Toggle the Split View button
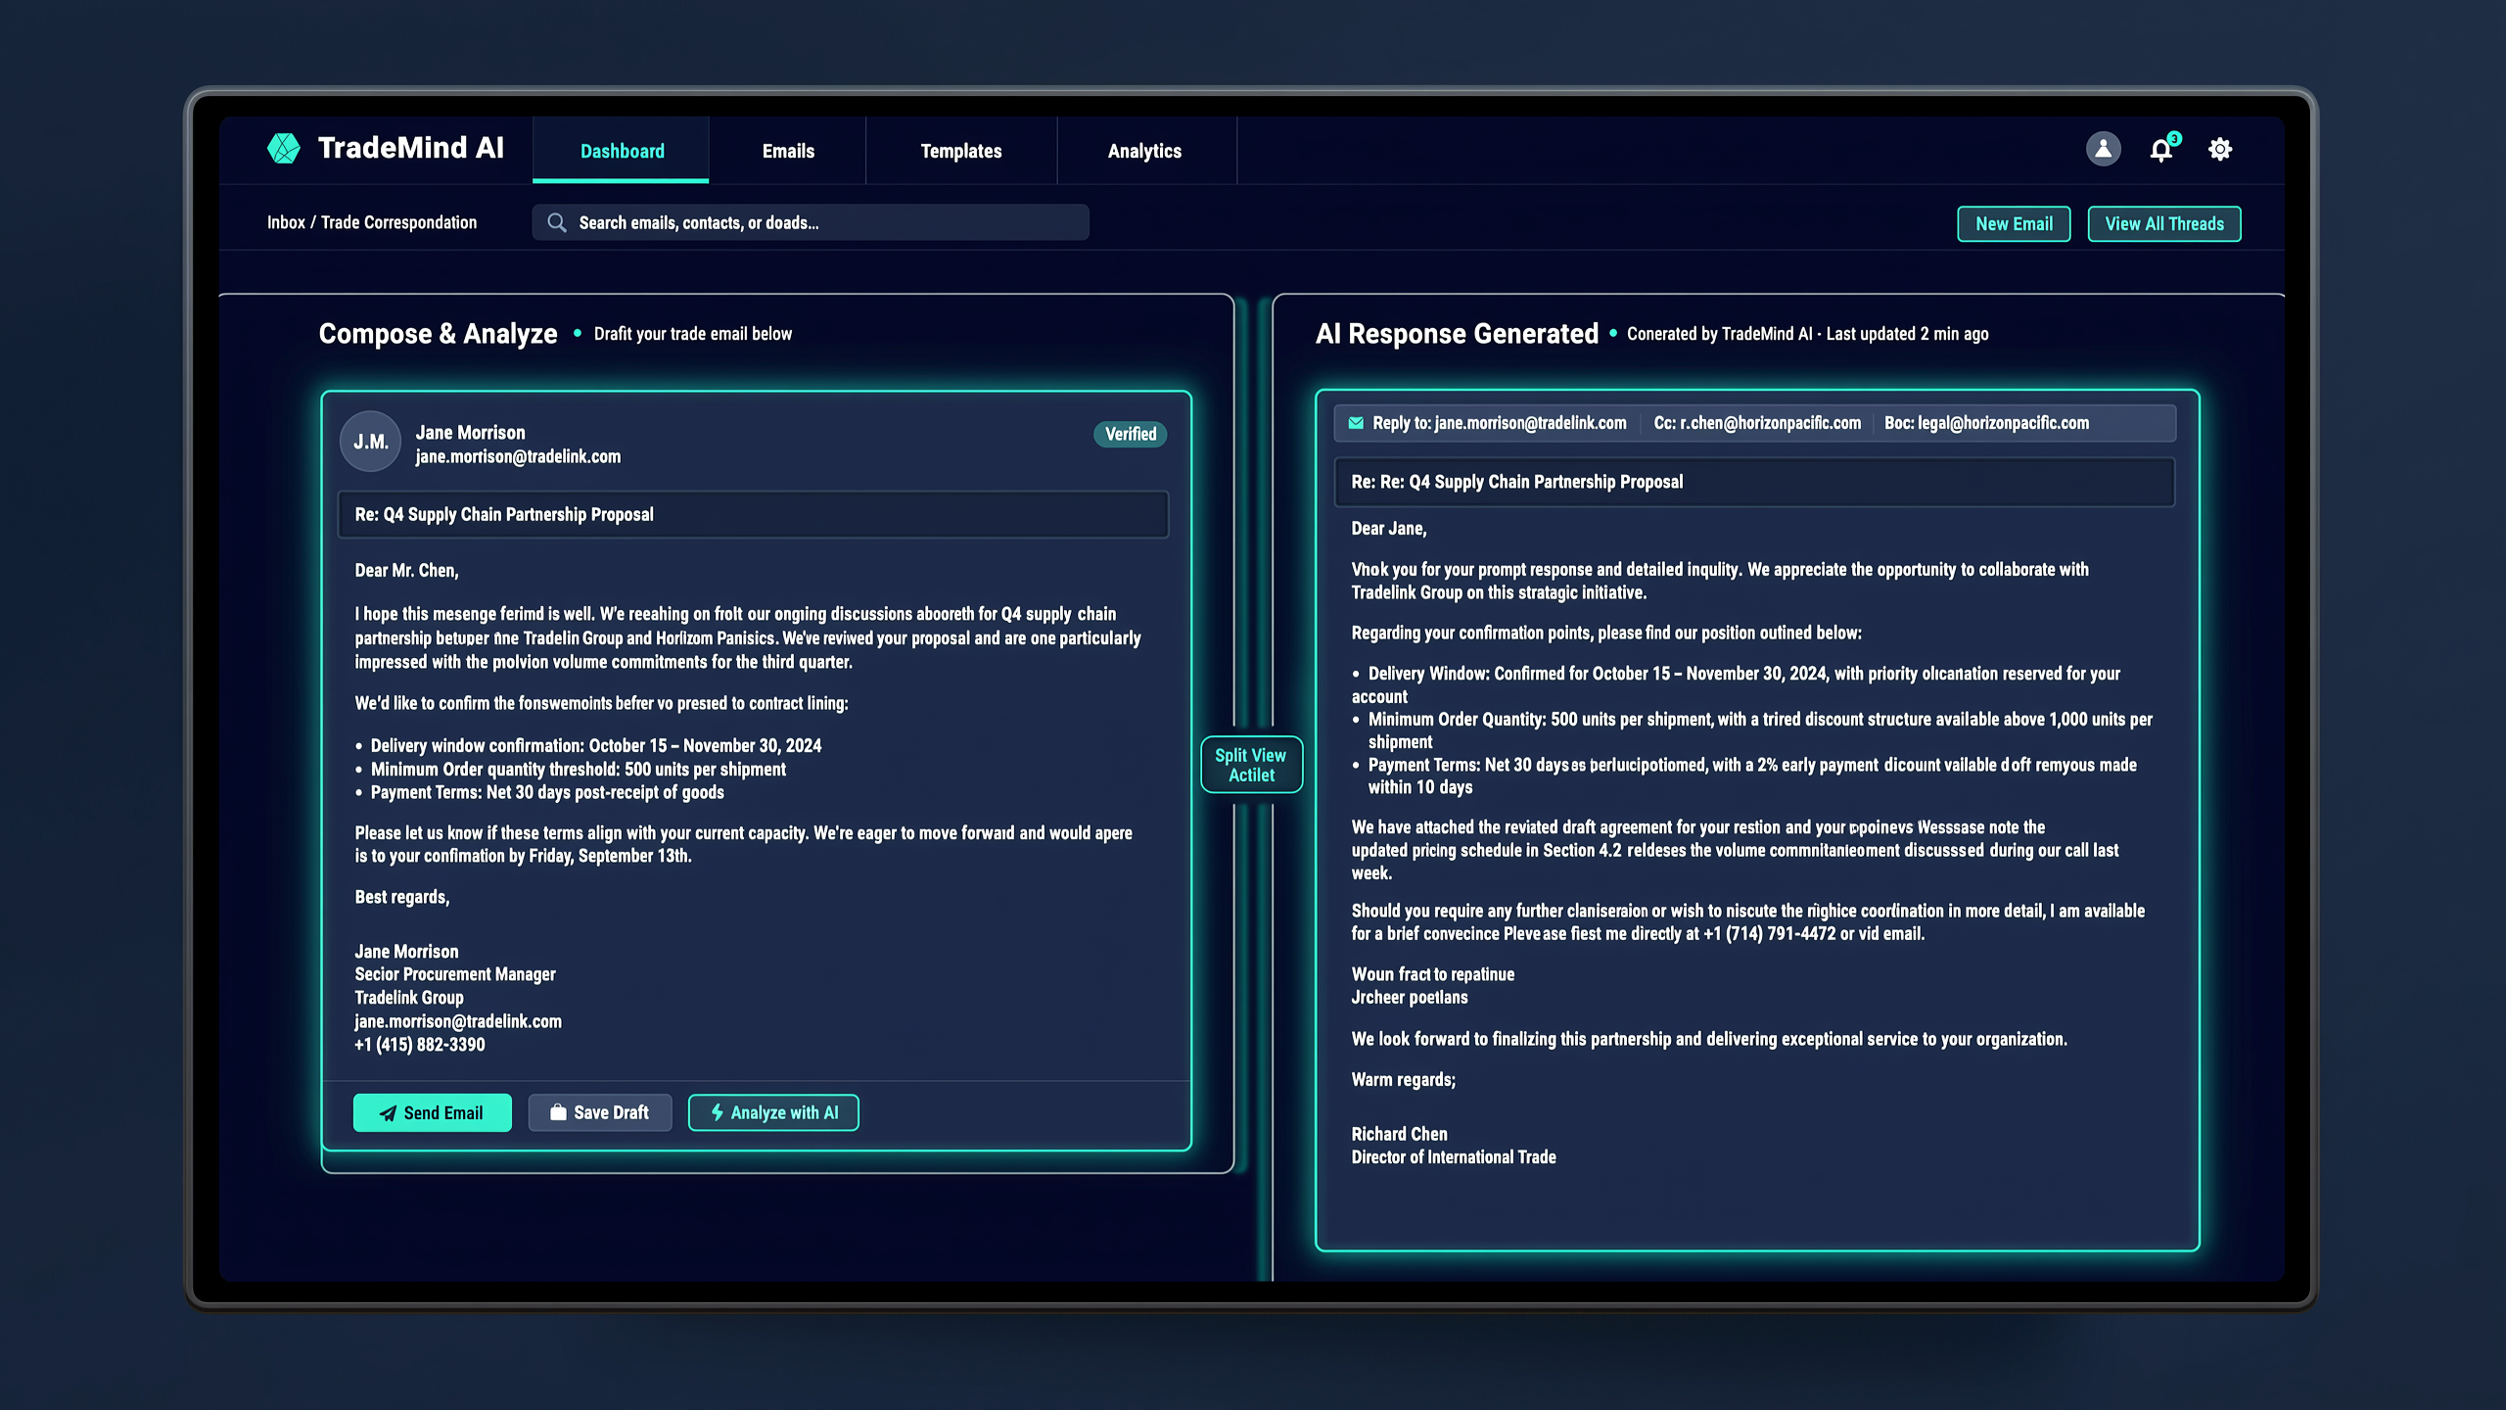Image resolution: width=2506 pixels, height=1410 pixels. pos(1251,765)
